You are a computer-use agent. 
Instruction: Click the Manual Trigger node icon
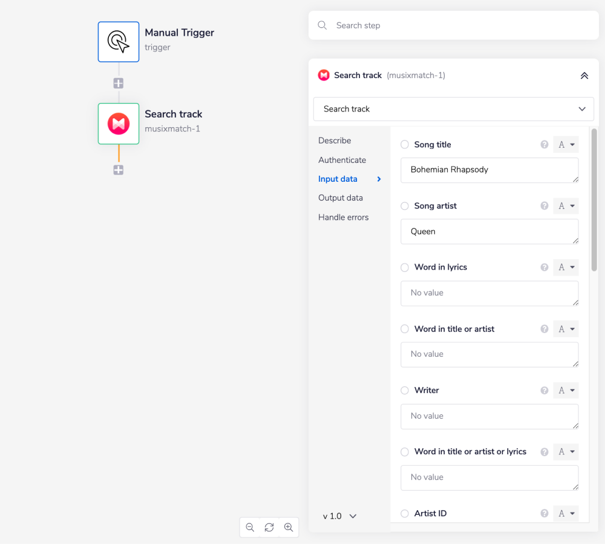pyautogui.click(x=119, y=41)
